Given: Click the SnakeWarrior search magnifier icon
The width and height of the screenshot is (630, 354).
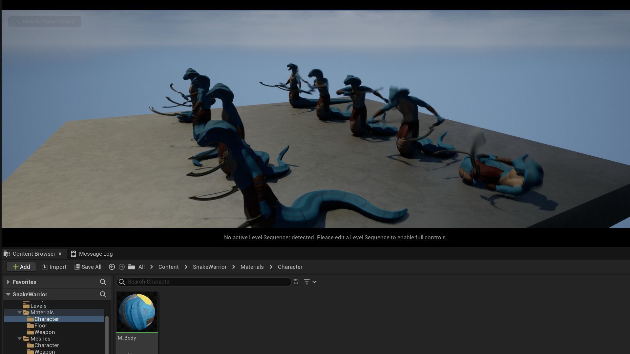Looking at the screenshot, I should [103, 294].
